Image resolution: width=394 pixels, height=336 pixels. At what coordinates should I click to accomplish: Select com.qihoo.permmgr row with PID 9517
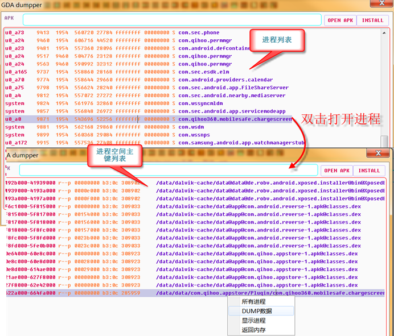(x=192, y=56)
